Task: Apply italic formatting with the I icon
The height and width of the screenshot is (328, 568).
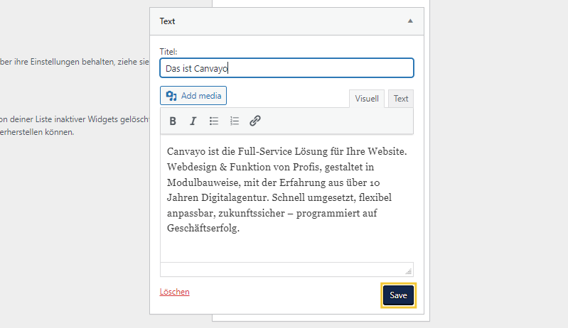Action: (193, 121)
